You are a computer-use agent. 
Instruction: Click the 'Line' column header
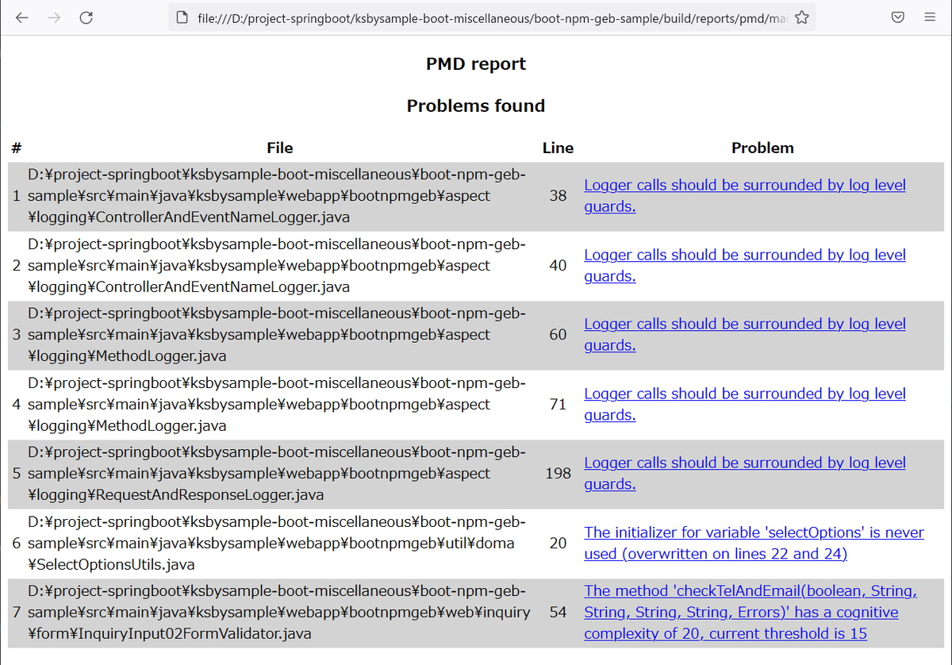[x=558, y=148]
